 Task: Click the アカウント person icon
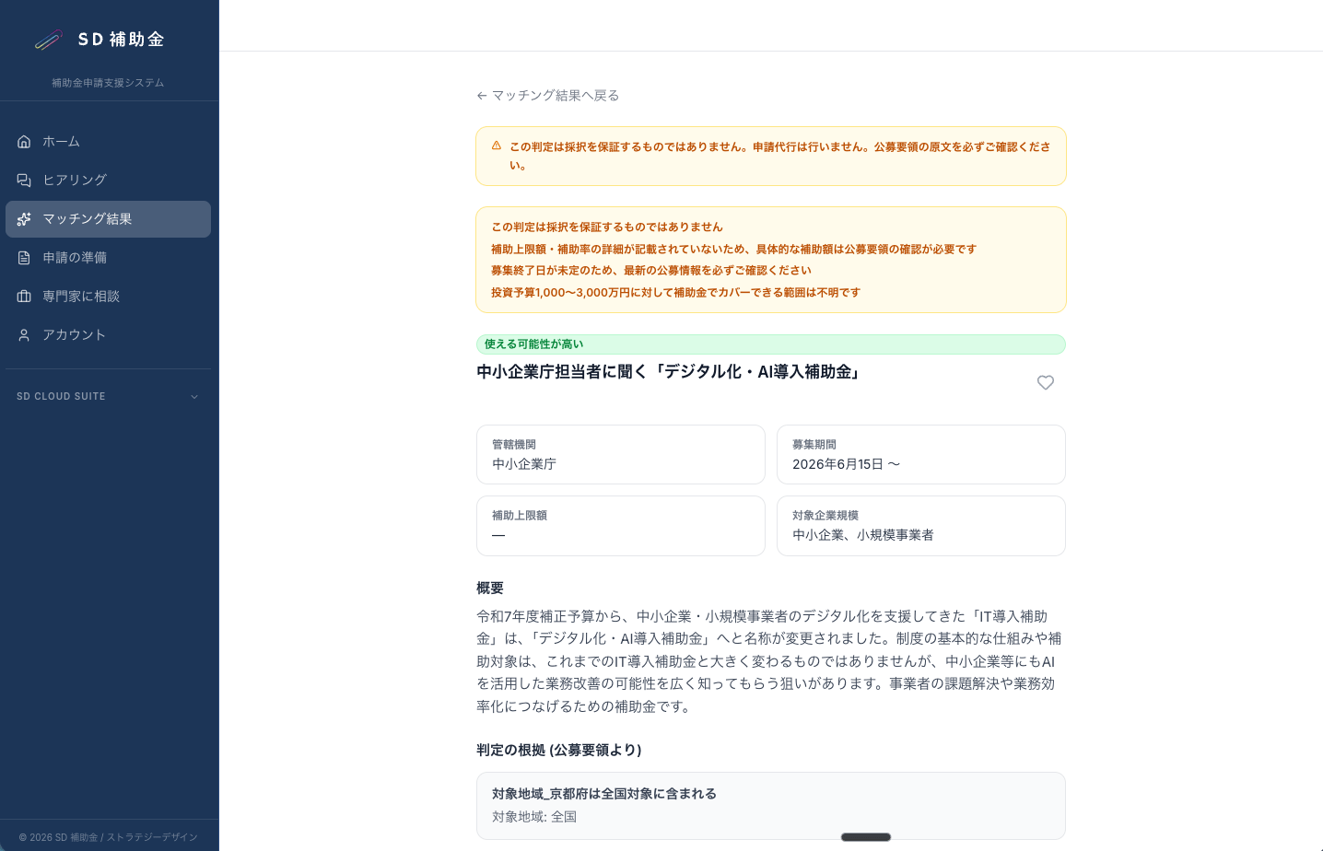click(24, 335)
